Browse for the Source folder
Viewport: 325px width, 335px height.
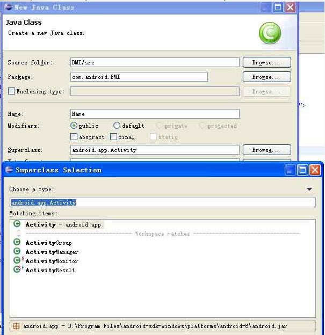267,62
